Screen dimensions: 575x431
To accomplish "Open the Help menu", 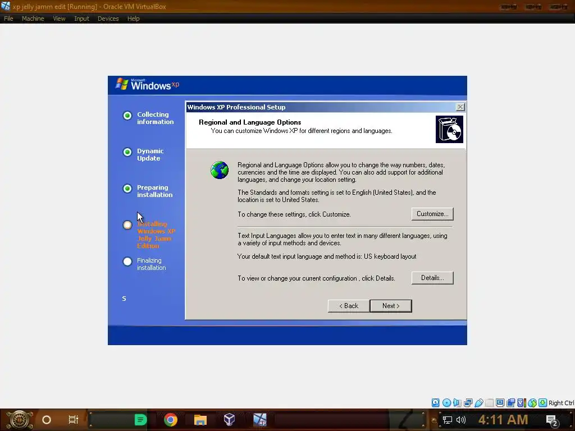I will 134,19.
